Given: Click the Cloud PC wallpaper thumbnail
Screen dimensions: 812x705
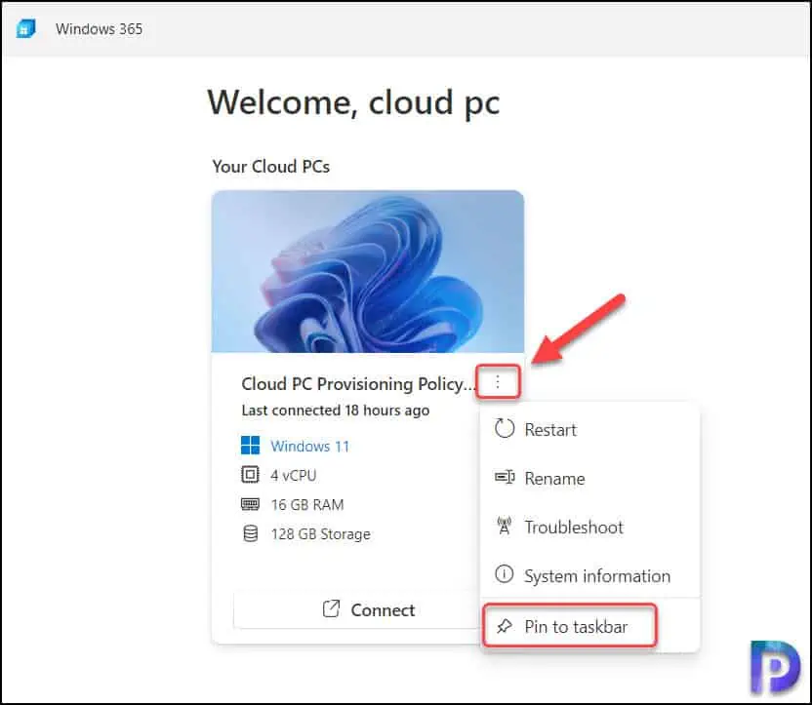Looking at the screenshot, I should pyautogui.click(x=368, y=271).
